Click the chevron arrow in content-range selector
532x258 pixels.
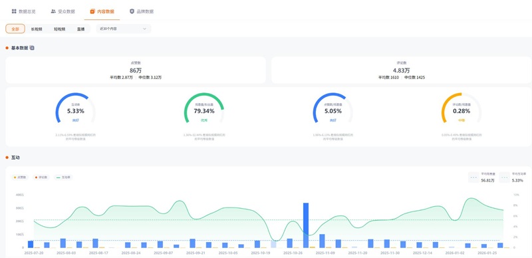144,29
